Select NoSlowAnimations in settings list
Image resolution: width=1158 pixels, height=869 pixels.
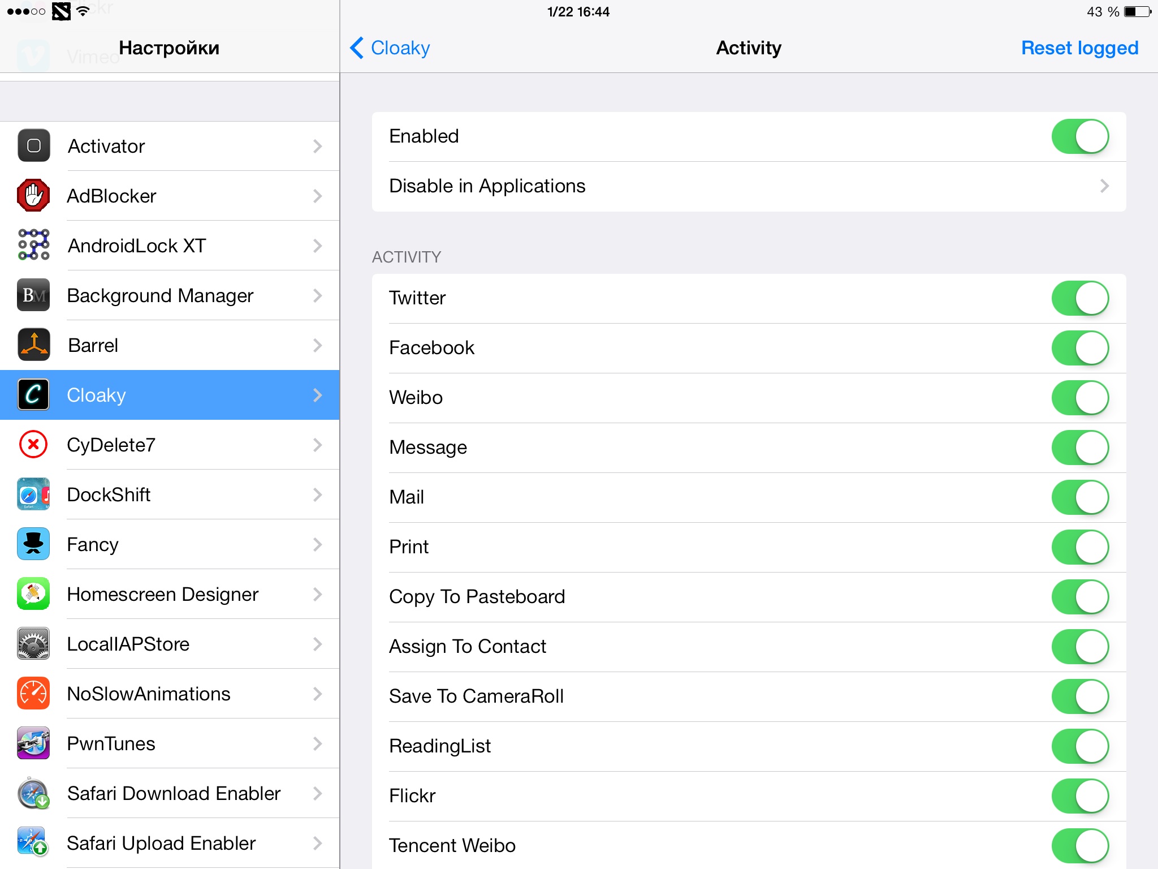pyautogui.click(x=170, y=694)
